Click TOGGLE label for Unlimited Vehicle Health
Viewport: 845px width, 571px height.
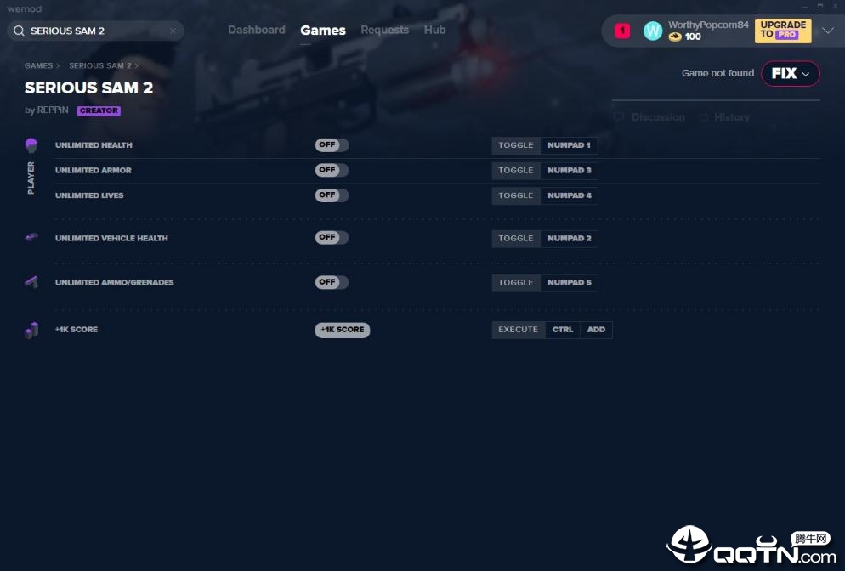[516, 238]
